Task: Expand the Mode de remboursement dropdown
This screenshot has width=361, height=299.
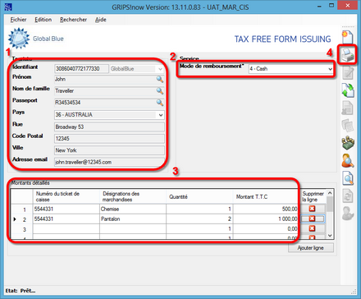Action: tap(330, 69)
